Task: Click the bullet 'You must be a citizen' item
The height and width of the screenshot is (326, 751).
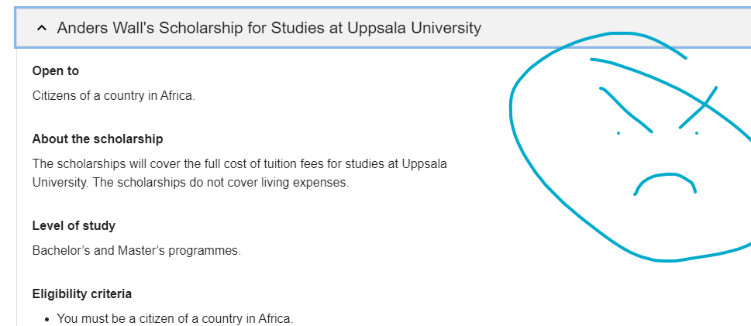Action: (x=175, y=318)
